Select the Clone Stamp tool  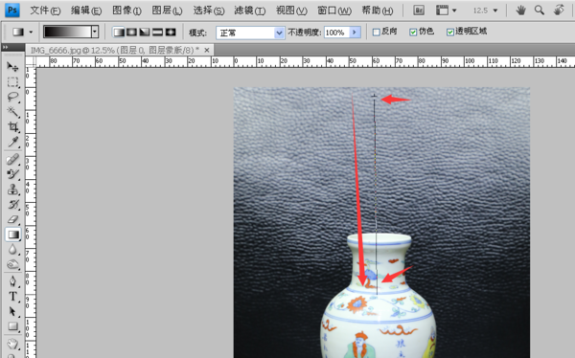[12, 190]
